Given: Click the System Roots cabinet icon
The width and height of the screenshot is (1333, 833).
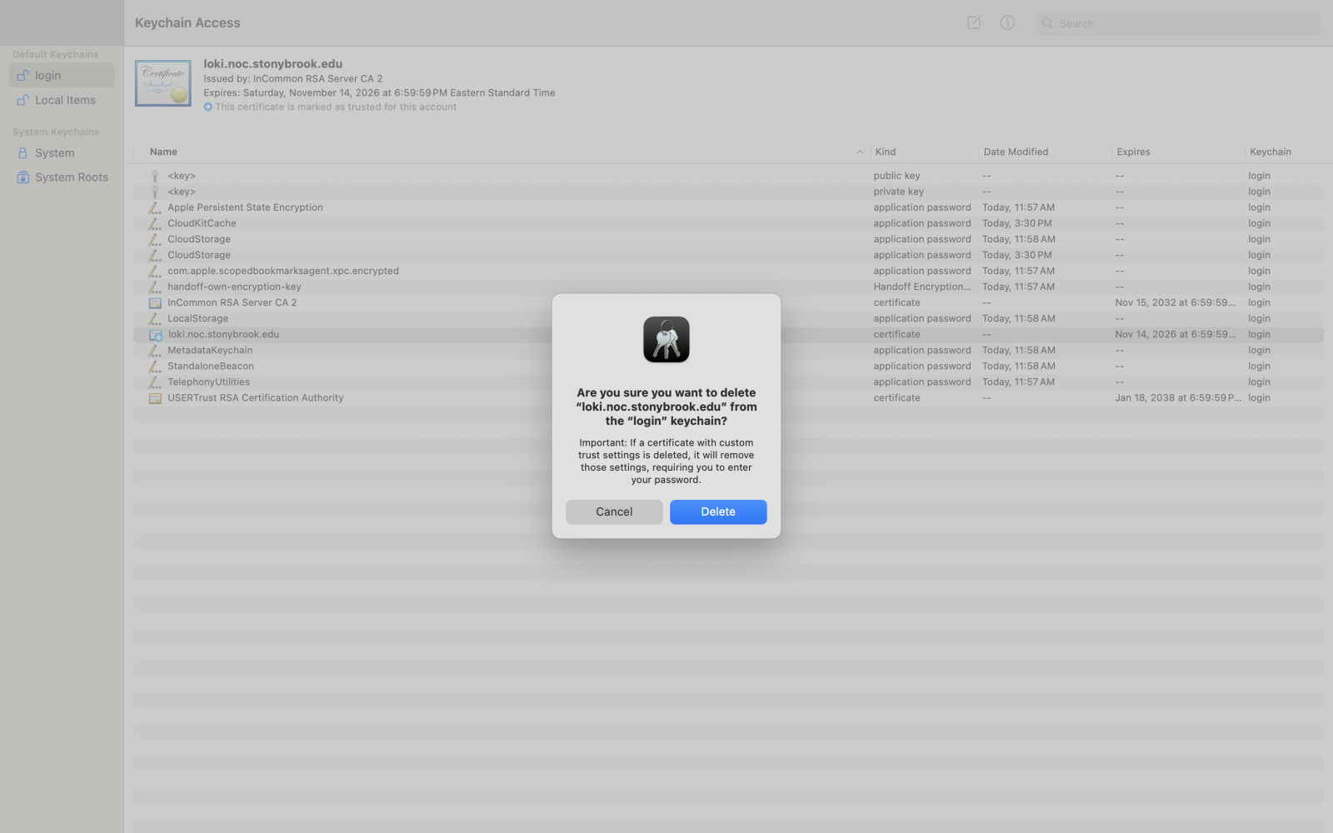Looking at the screenshot, I should tap(23, 177).
